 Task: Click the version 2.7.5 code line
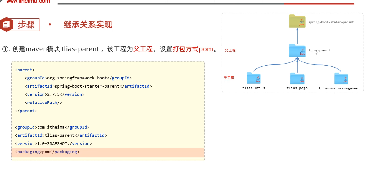[x=55, y=94]
